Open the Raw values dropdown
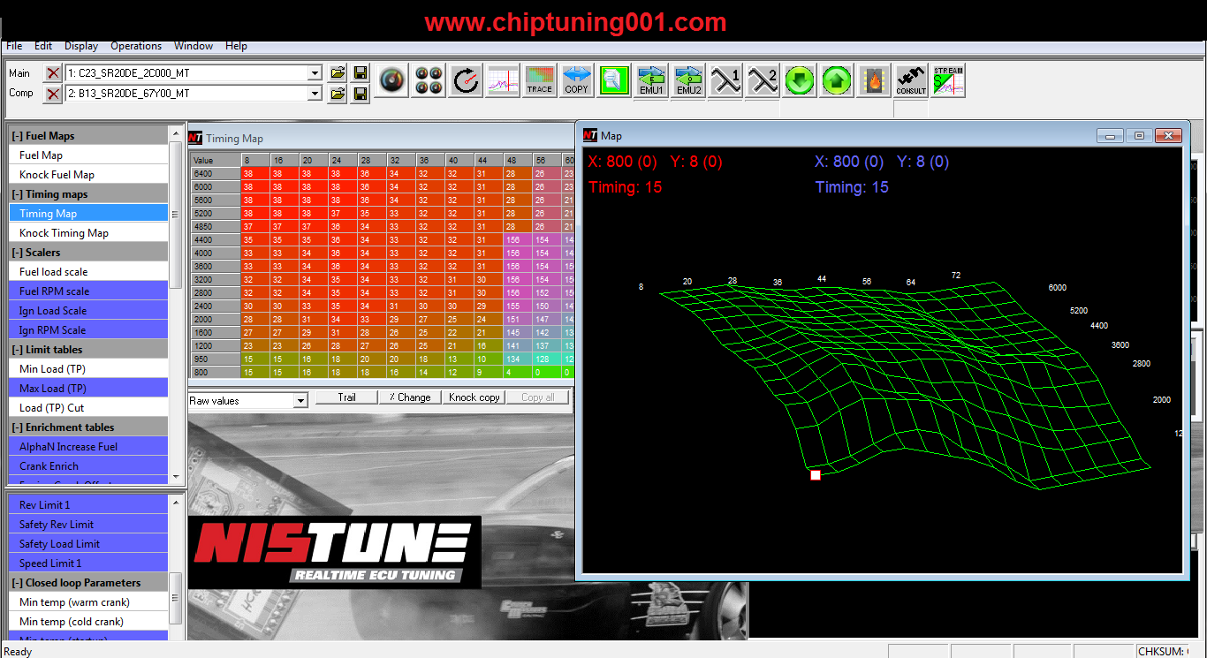Image resolution: width=1207 pixels, height=658 pixels. [300, 401]
